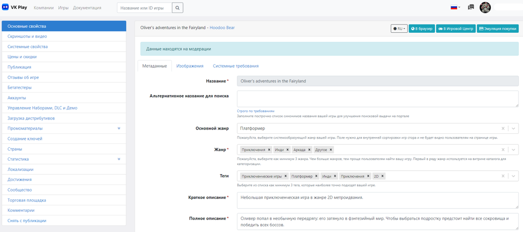The image size is (523, 232).
Task: Open Аккаунты in sidebar
Action: point(64,98)
